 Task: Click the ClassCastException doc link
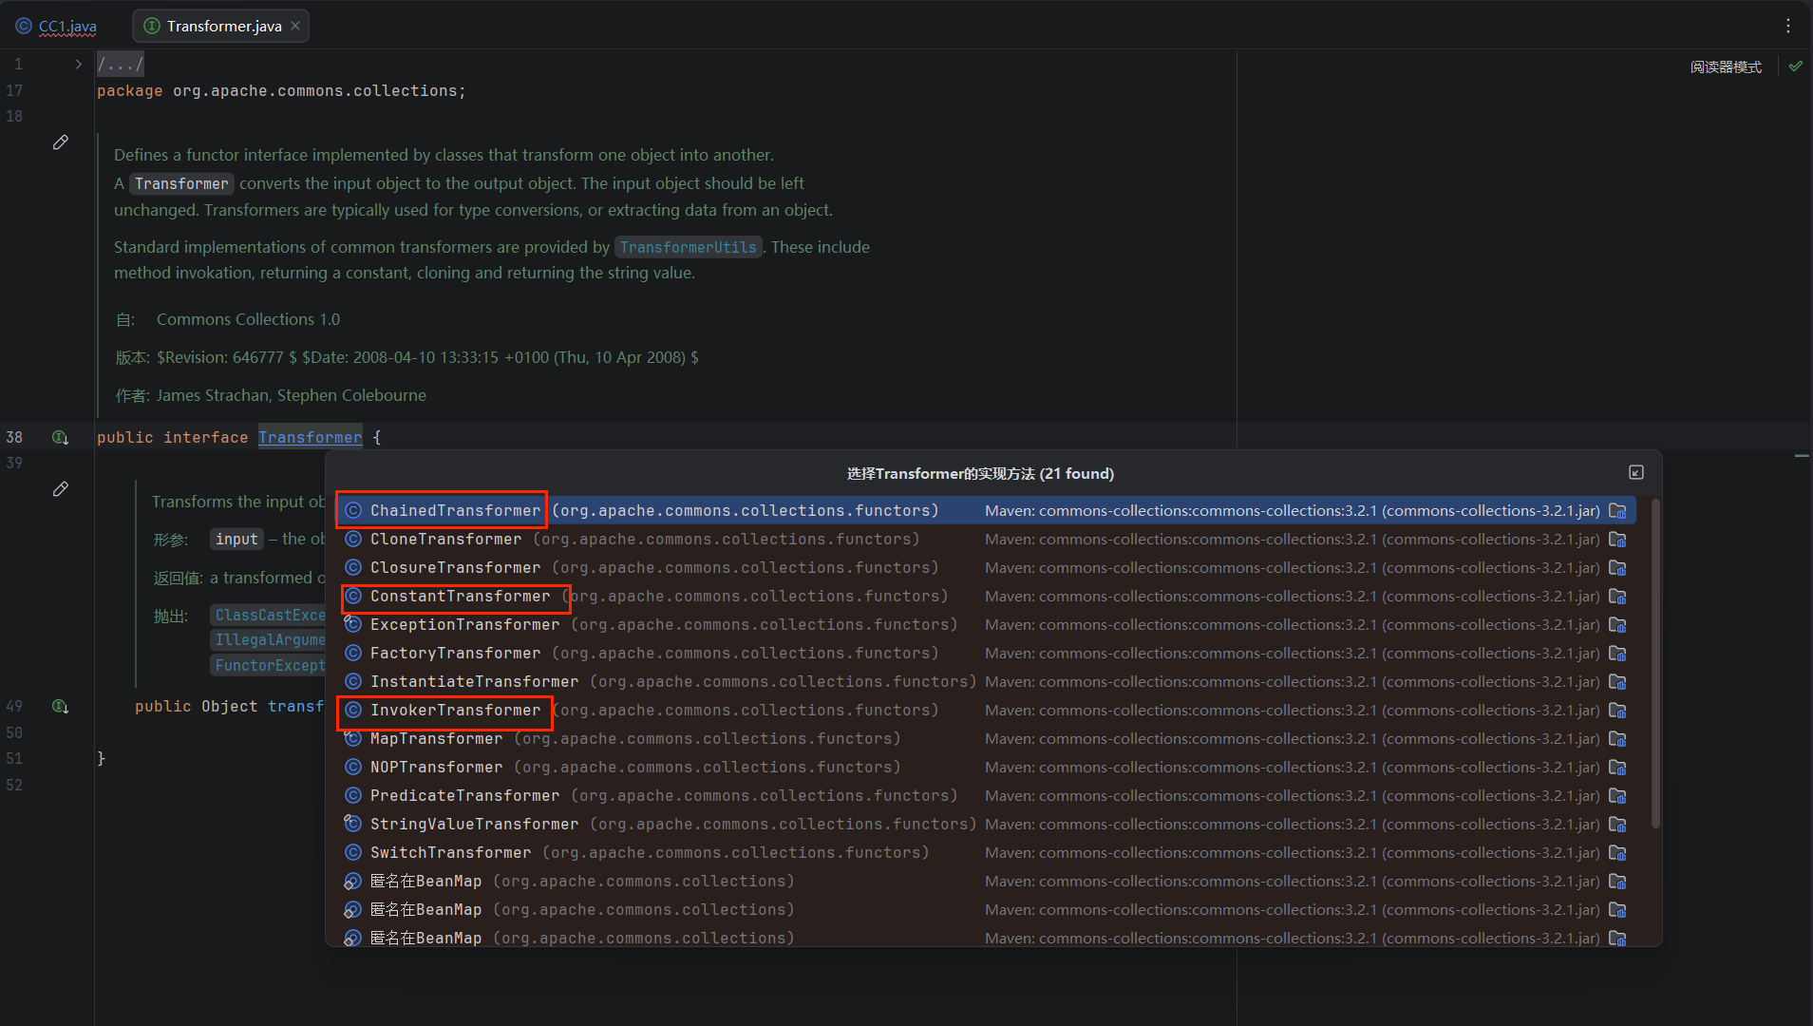click(x=270, y=615)
